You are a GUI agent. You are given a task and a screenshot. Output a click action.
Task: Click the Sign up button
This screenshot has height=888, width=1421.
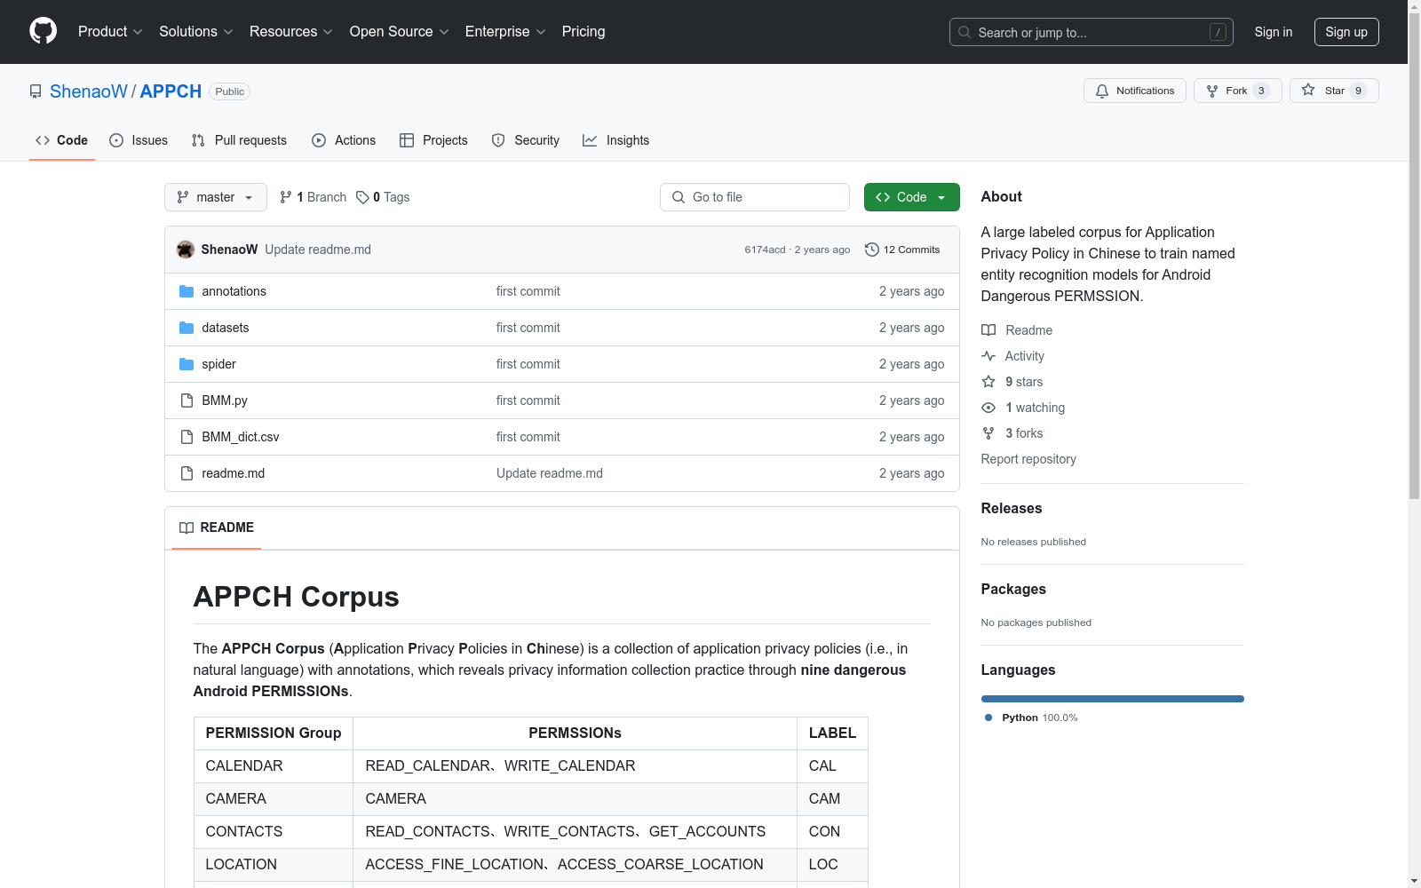[x=1346, y=32]
